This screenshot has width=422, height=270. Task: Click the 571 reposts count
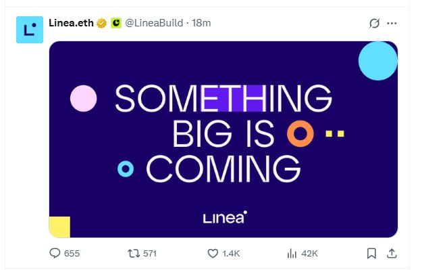pyautogui.click(x=150, y=254)
